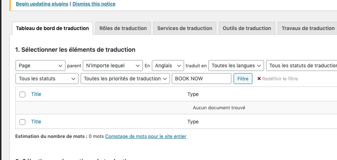This screenshot has height=160, width=337.
Task: Expand the Tous les statuts dropdown
Action: (47, 79)
